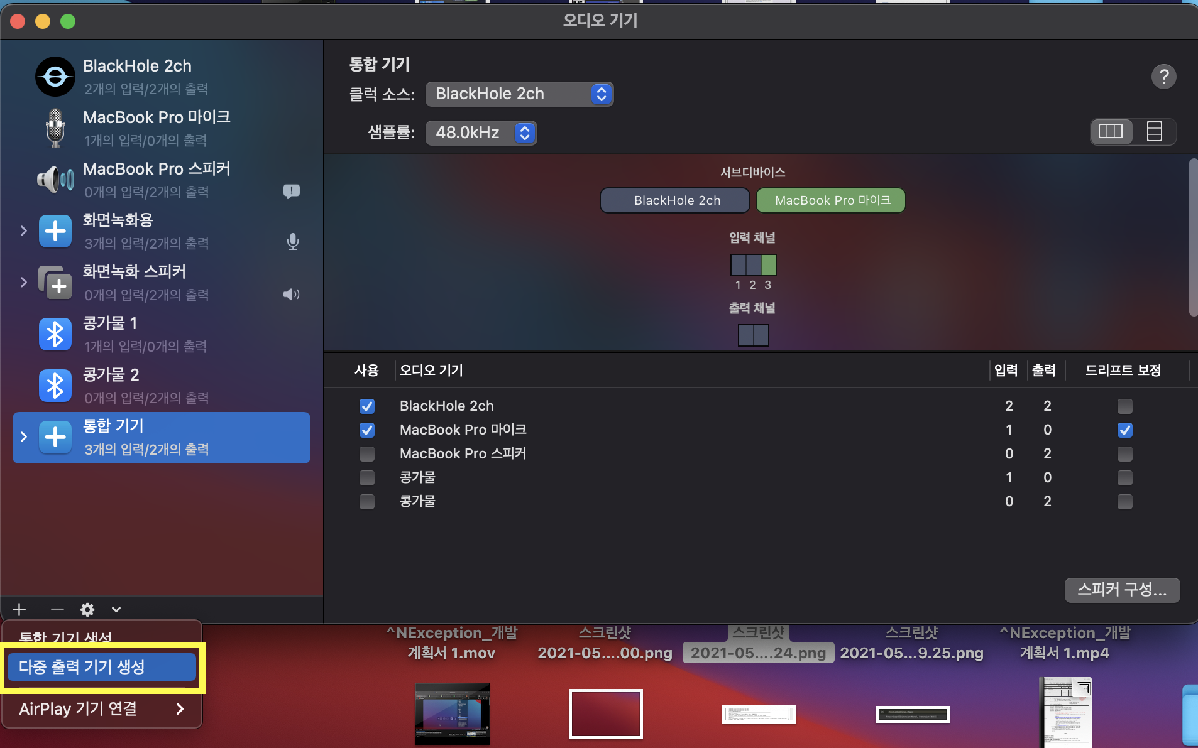Click the 화면녹화 스피커 multi-output device icon
1198x748 pixels.
pos(55,283)
